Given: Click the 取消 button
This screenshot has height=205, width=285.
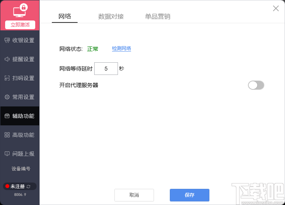Looking at the screenshot, I should [x=134, y=195].
